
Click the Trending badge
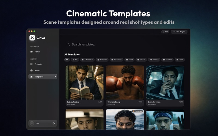point(137,111)
